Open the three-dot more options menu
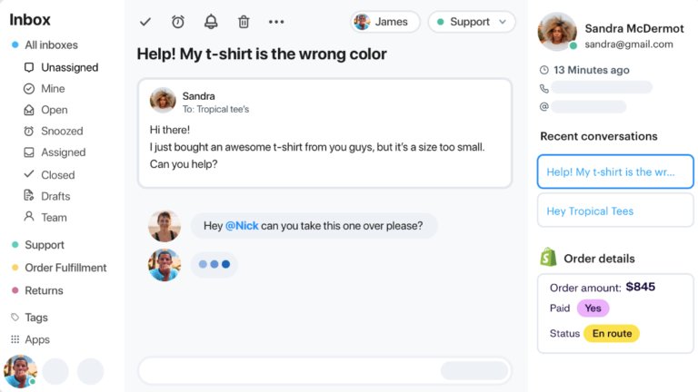The image size is (698, 392). point(276,22)
